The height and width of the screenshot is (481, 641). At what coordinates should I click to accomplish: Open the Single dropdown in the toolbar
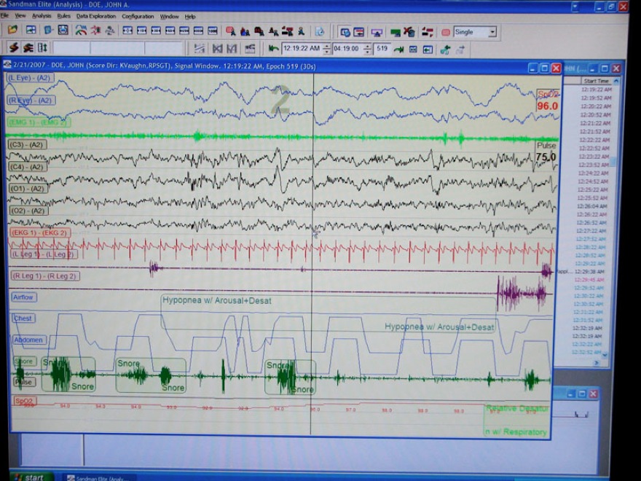[x=492, y=32]
